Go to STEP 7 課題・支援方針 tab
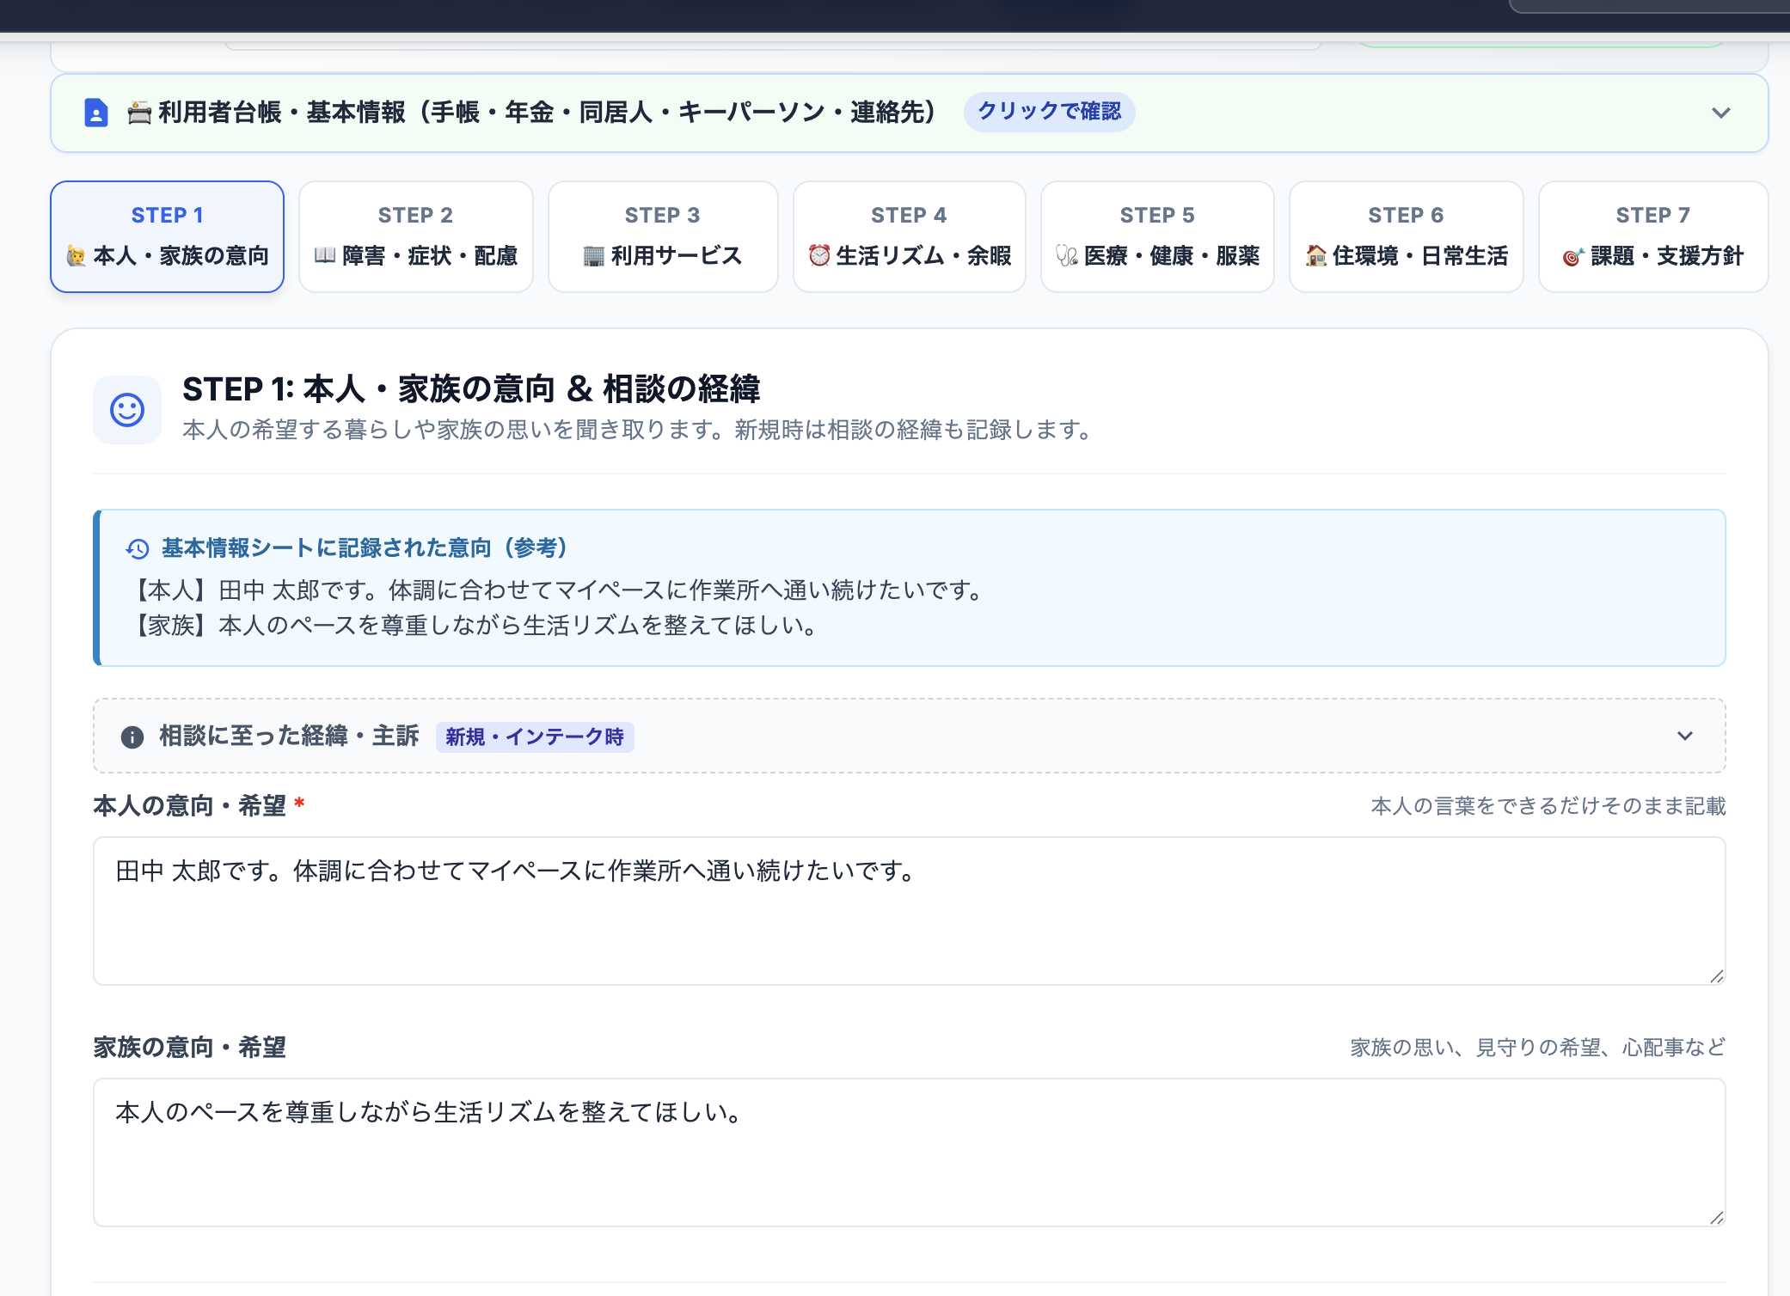Viewport: 1790px width, 1296px height. pyautogui.click(x=1653, y=236)
